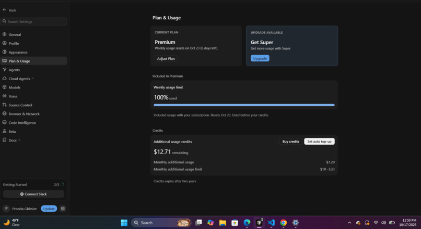
Task: Click the 'Get Super' heading
Action: 262,42
